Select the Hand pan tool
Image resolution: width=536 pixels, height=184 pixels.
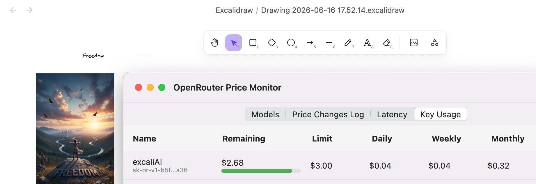[214, 43]
